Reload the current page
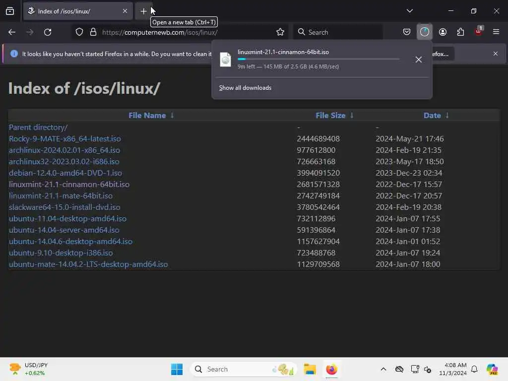 [x=48, y=32]
